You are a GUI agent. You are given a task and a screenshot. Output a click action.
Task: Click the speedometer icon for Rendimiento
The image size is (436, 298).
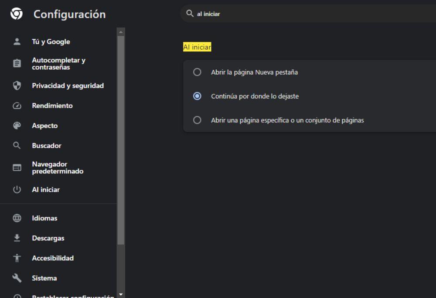tap(17, 106)
